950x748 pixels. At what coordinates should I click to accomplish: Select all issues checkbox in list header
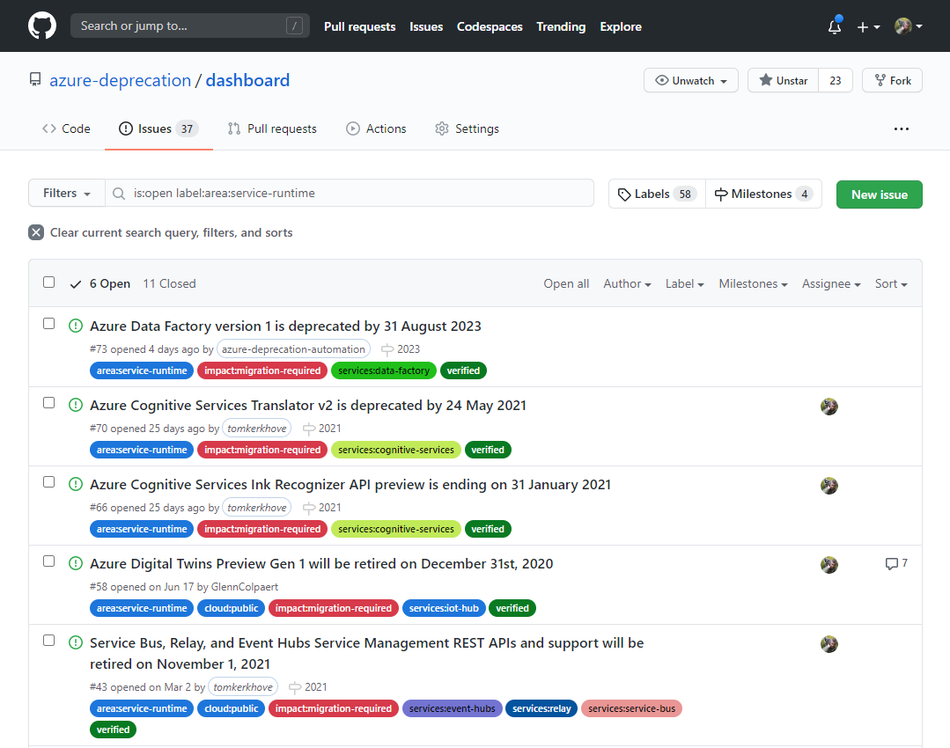pyautogui.click(x=49, y=282)
